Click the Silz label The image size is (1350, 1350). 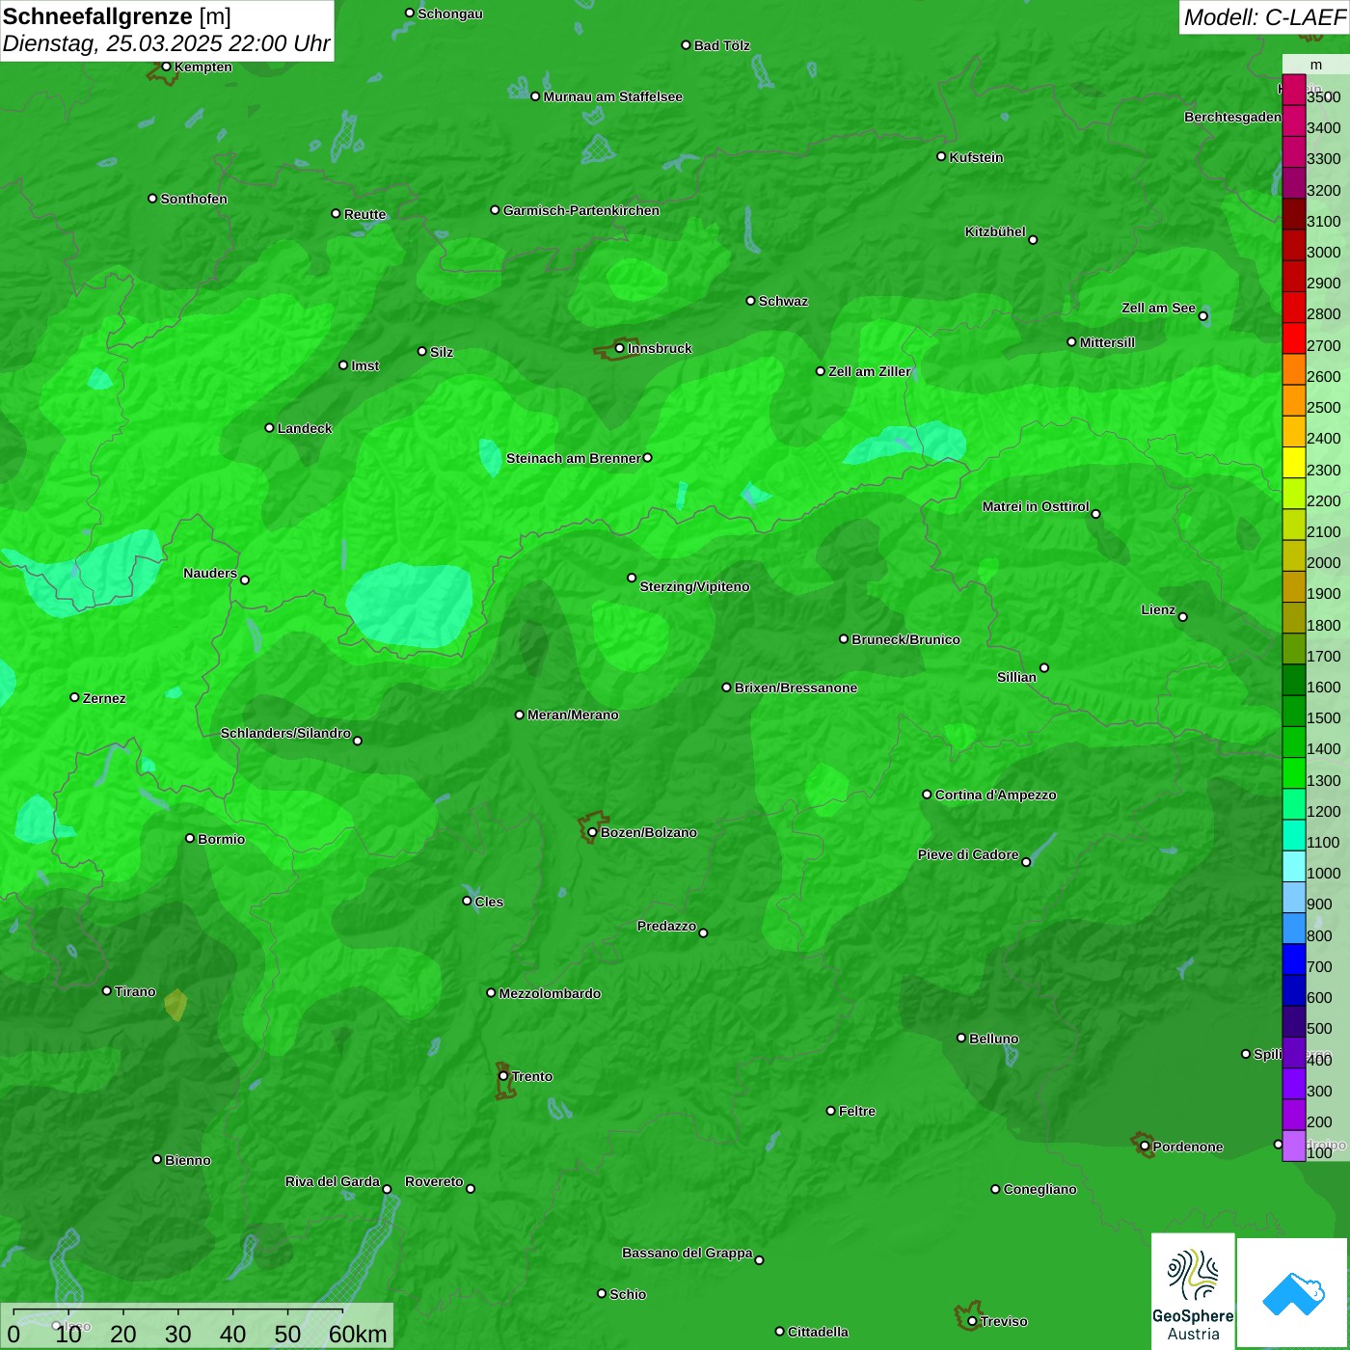click(x=442, y=352)
